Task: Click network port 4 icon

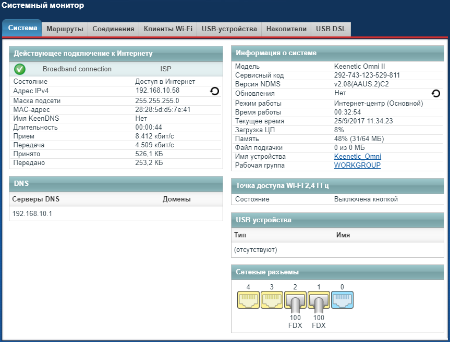Action: (x=248, y=299)
